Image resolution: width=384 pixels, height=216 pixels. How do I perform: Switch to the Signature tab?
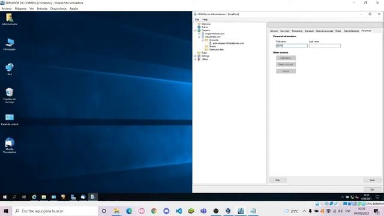[309, 31]
